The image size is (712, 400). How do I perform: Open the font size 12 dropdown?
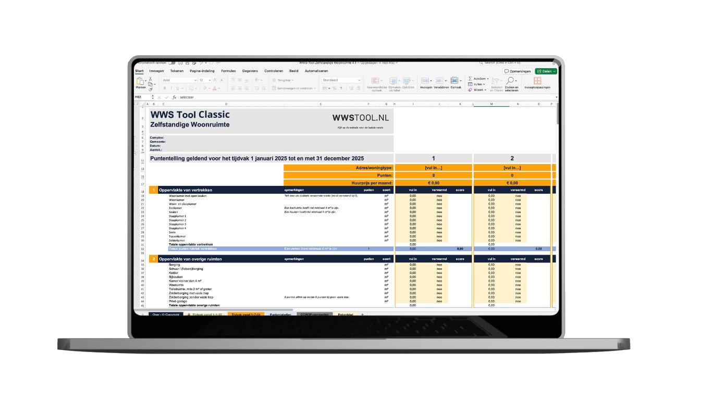click(205, 80)
